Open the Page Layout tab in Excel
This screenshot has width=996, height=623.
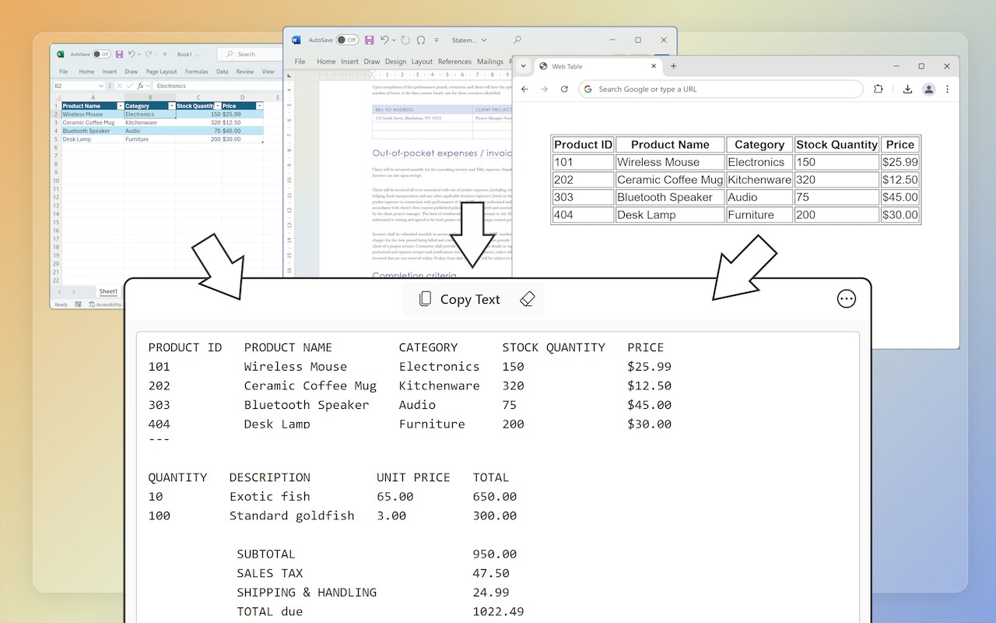pyautogui.click(x=161, y=72)
